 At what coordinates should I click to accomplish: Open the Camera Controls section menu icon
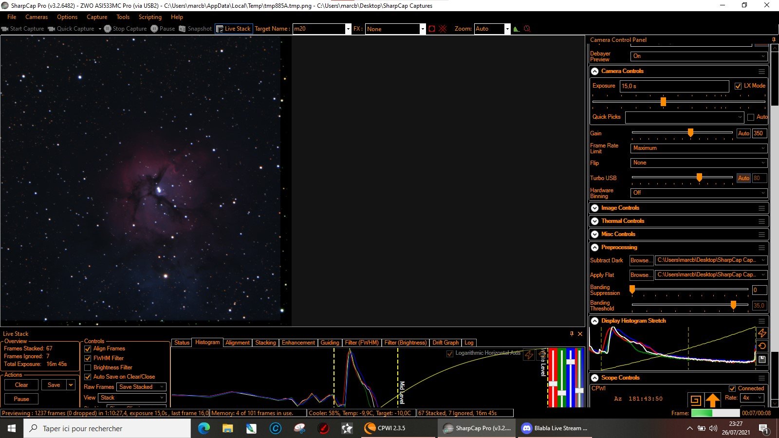(761, 72)
